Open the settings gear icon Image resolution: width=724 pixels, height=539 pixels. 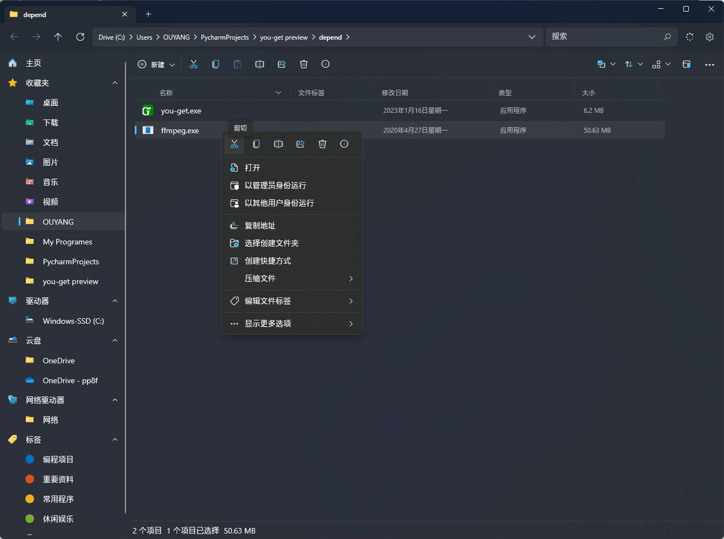(x=710, y=37)
